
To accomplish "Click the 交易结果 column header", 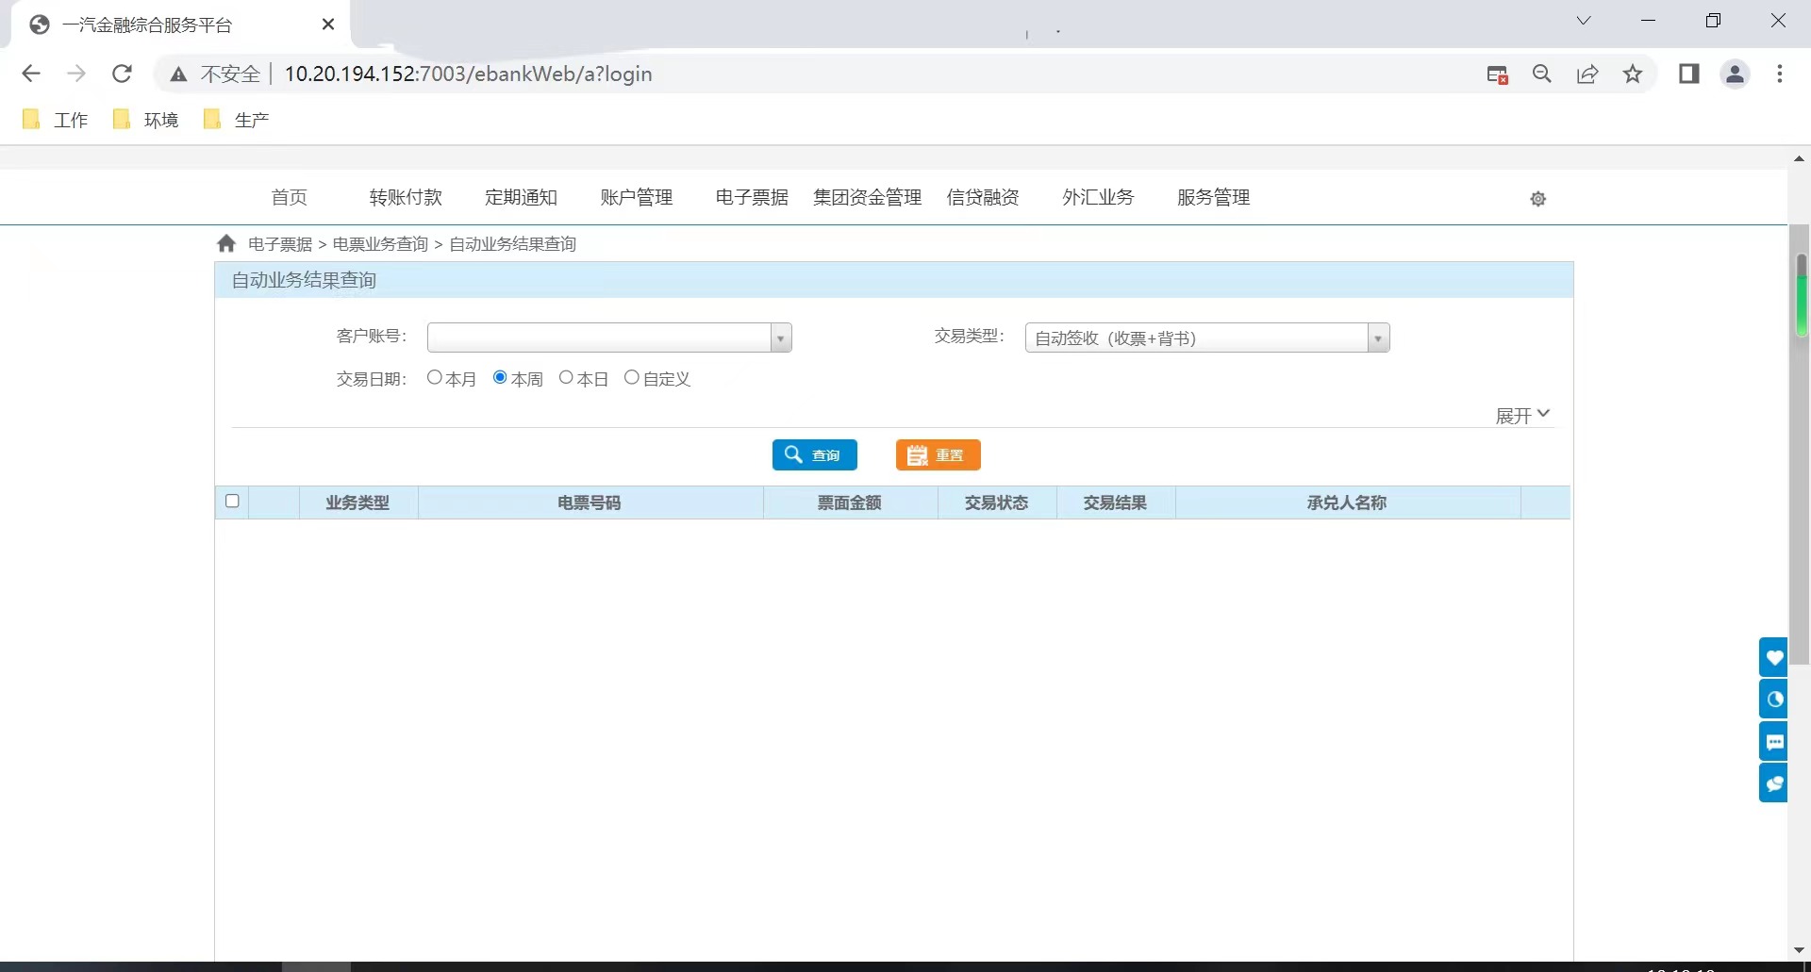I will click(x=1116, y=502).
